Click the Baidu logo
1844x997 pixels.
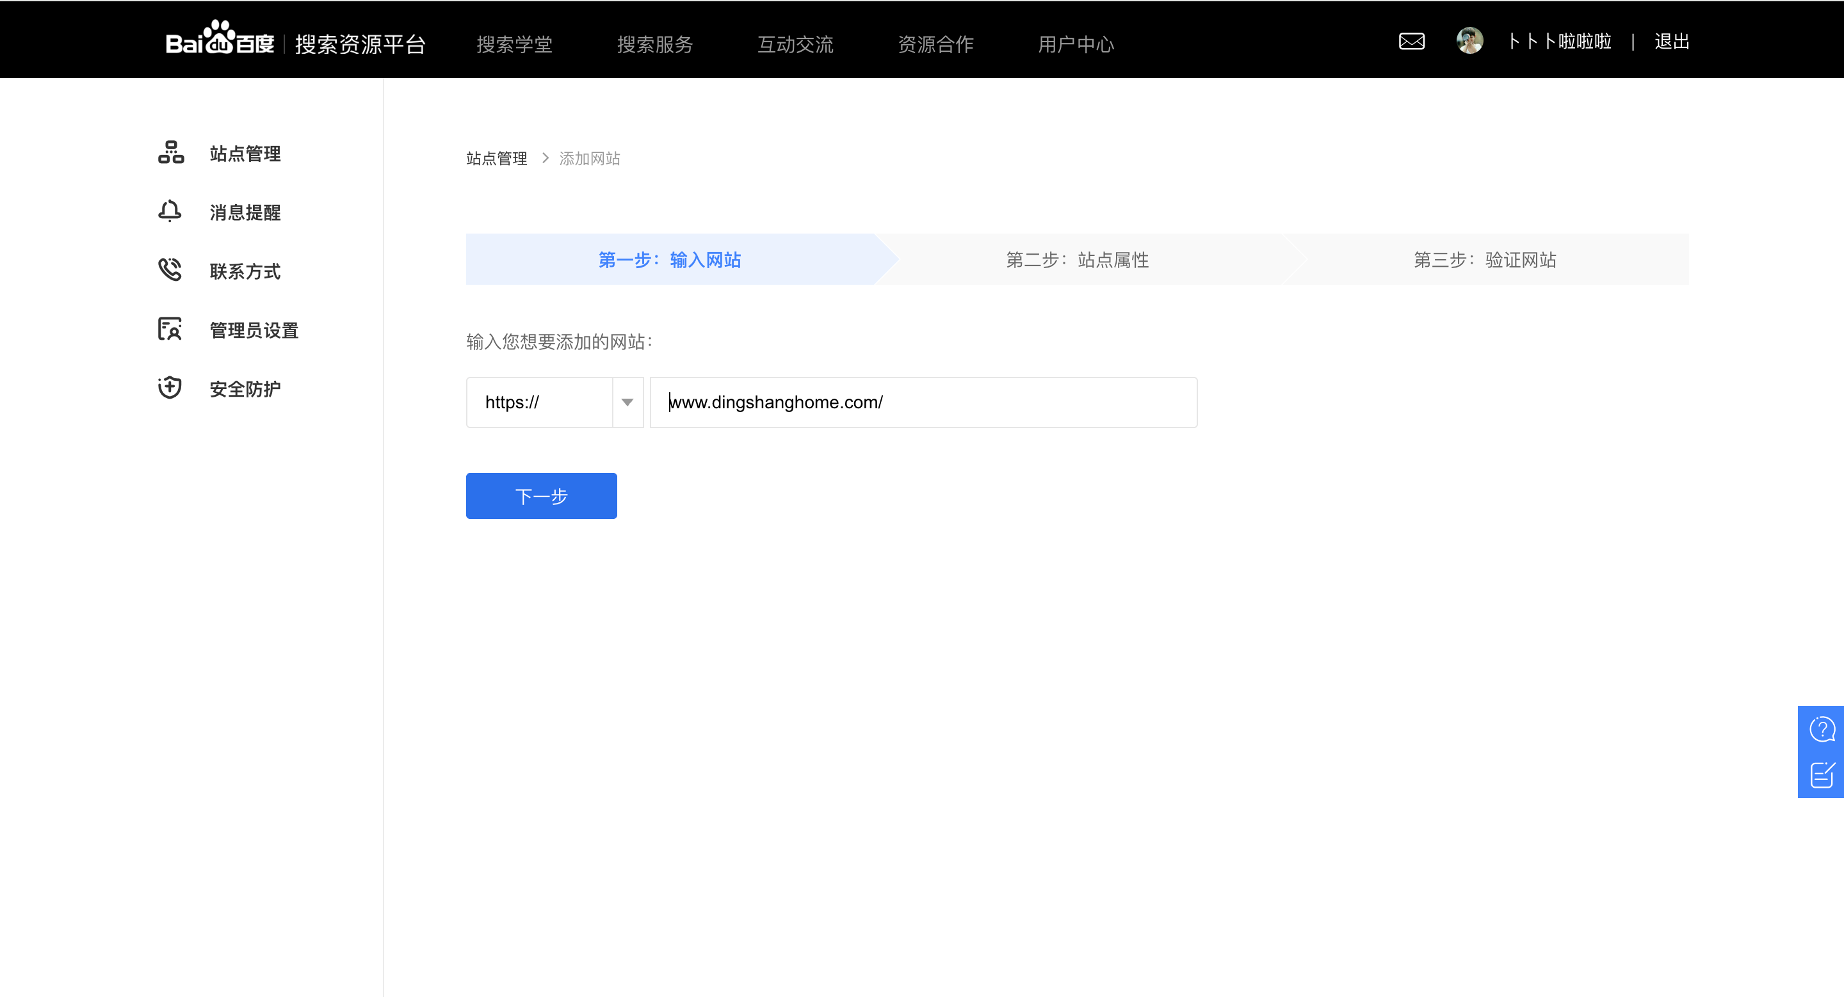pyautogui.click(x=219, y=39)
